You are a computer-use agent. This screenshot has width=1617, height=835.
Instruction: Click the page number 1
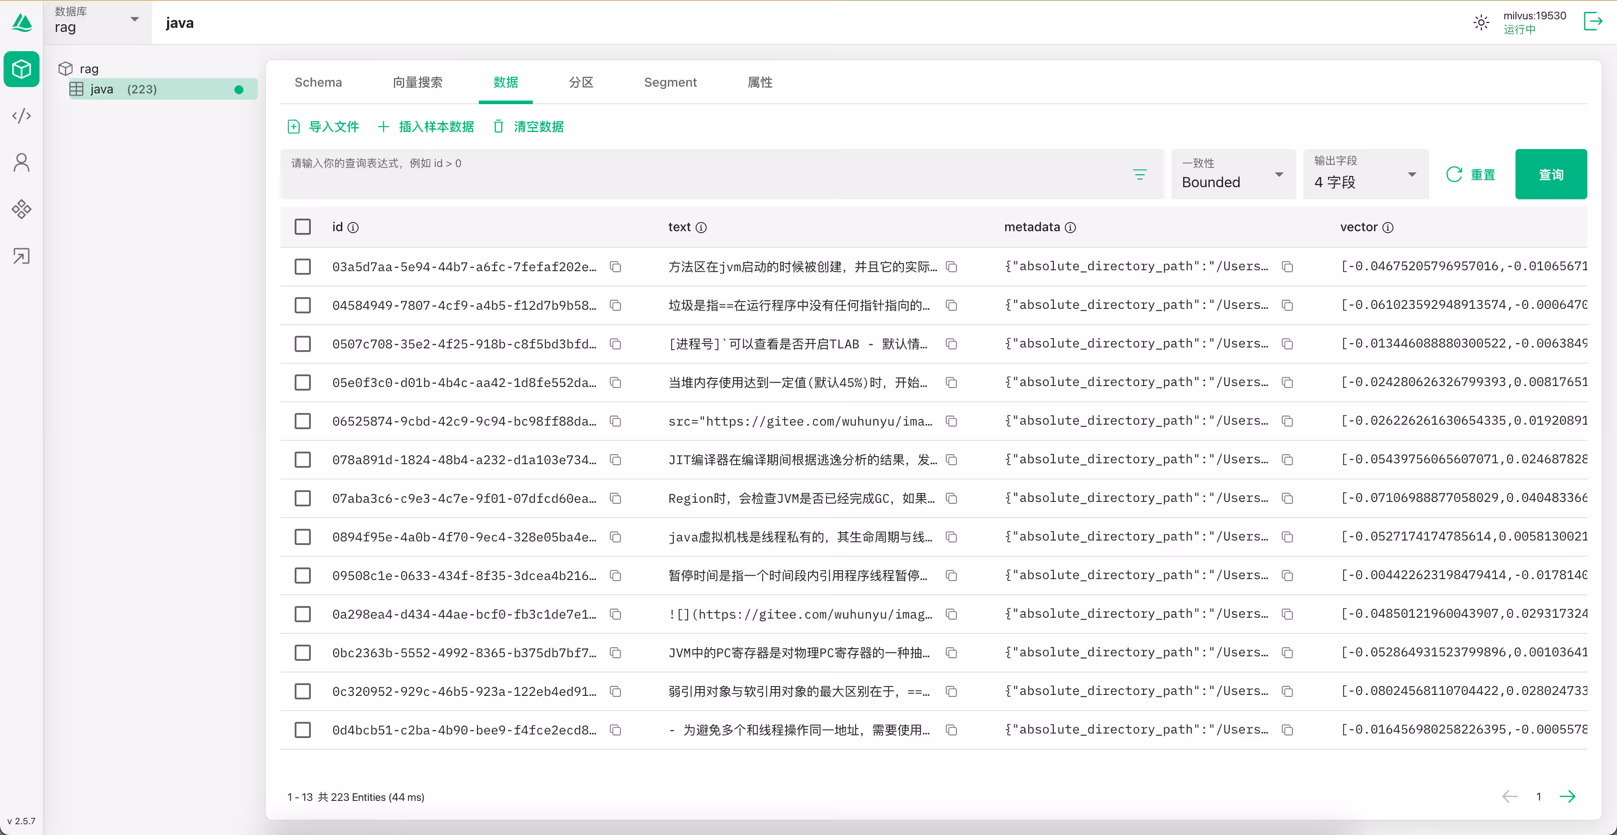coord(1538,796)
